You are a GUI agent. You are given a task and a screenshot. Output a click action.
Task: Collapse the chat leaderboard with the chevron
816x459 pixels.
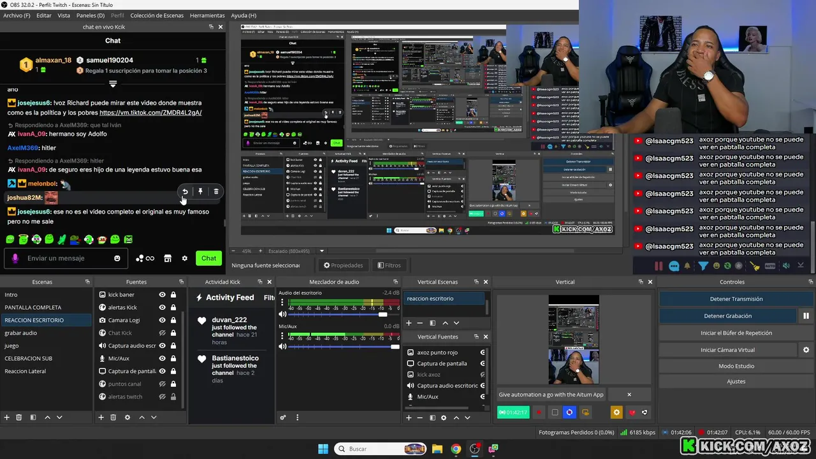[113, 84]
